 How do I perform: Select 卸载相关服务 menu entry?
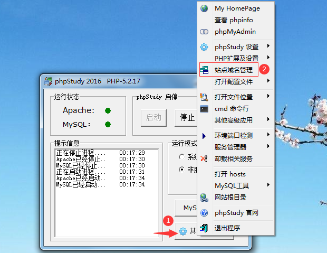[236, 159]
